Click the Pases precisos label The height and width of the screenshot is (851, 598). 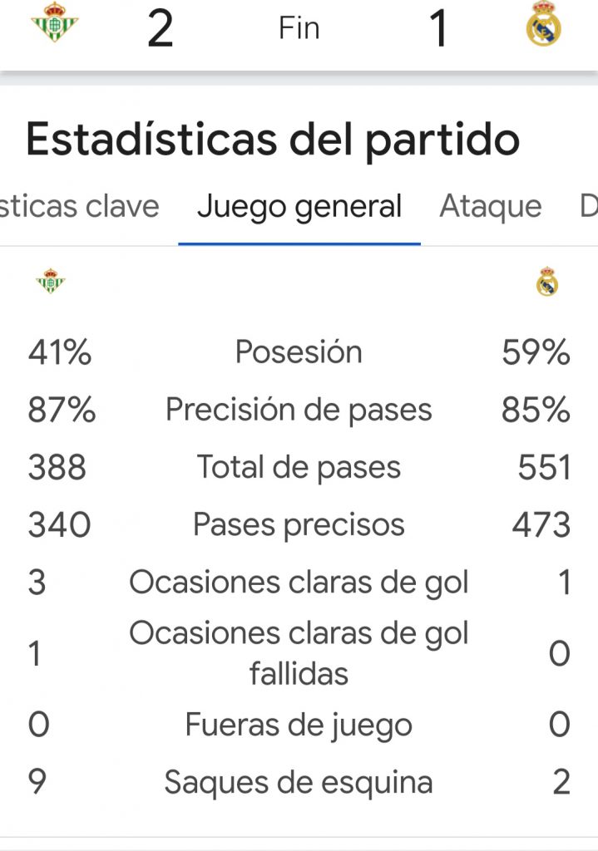coord(299,524)
